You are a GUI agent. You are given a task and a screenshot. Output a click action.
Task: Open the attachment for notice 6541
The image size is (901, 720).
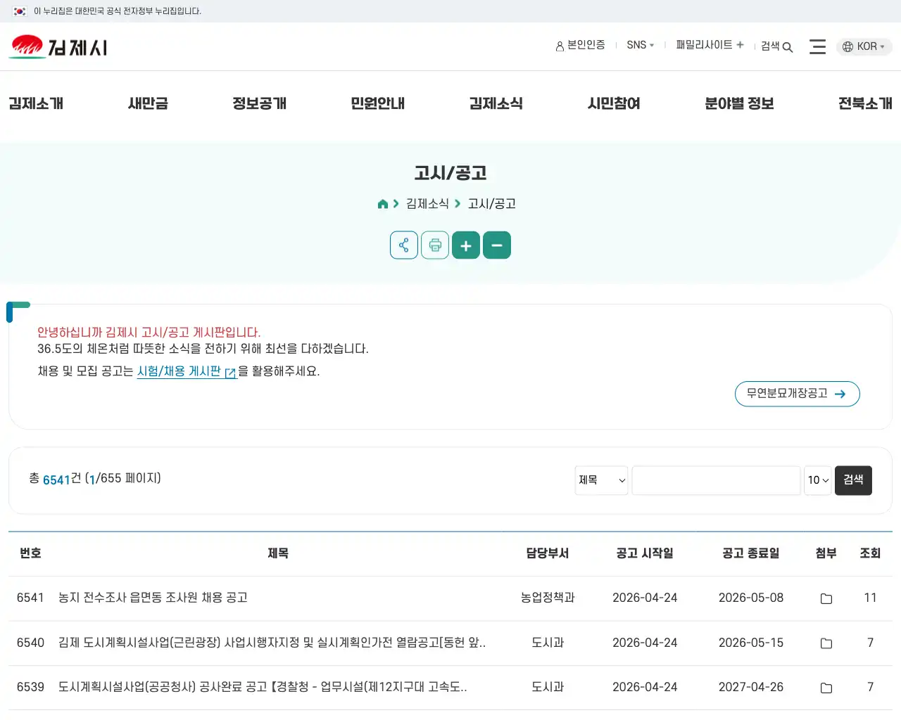tap(825, 598)
